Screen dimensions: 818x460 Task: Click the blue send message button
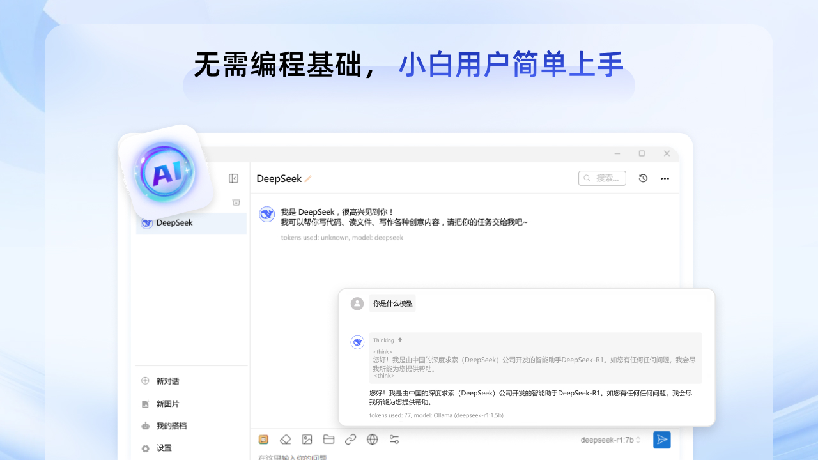pos(662,440)
